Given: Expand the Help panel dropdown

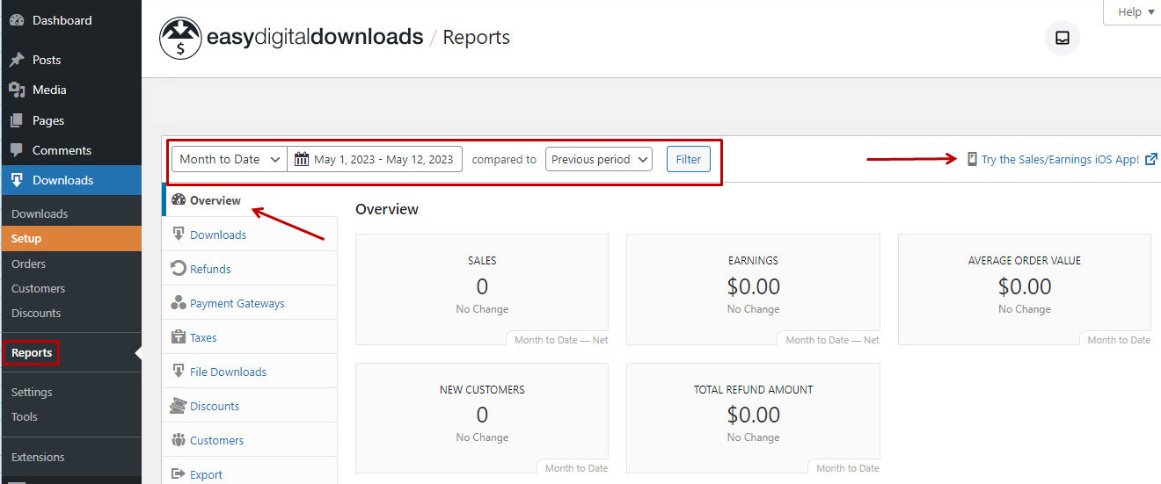Looking at the screenshot, I should tap(1135, 12).
